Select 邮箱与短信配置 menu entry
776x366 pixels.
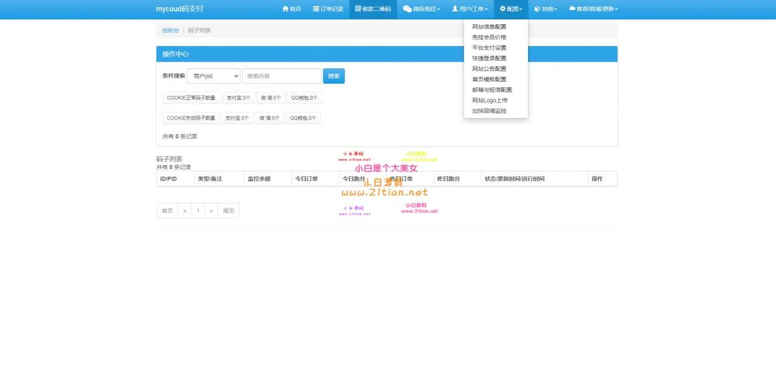(492, 90)
